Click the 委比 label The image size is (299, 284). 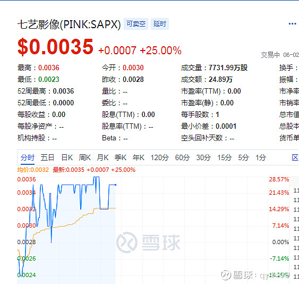(109, 103)
